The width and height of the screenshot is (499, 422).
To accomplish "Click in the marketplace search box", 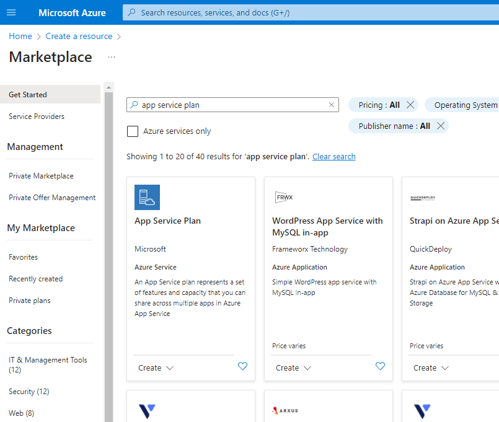I will [232, 105].
